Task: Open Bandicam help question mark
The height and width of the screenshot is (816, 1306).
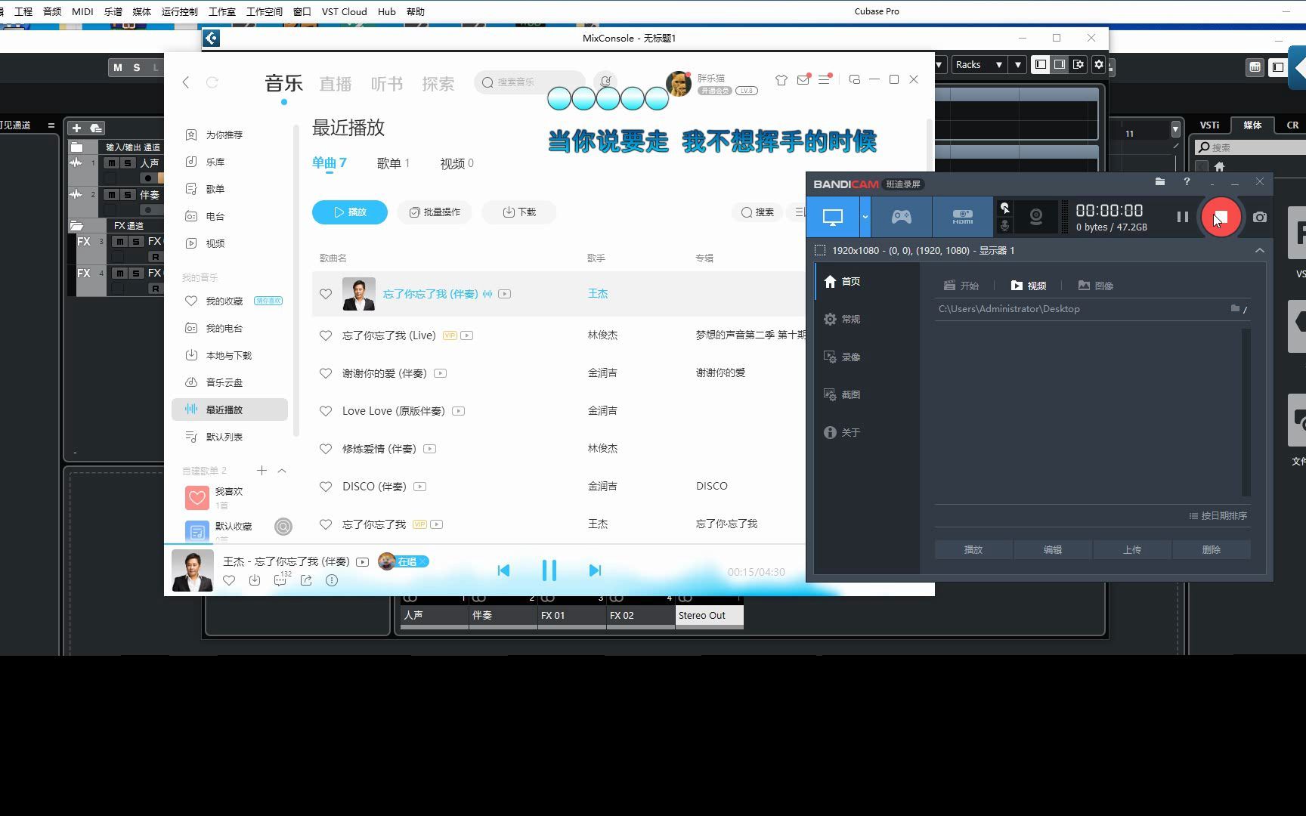Action: click(1187, 182)
